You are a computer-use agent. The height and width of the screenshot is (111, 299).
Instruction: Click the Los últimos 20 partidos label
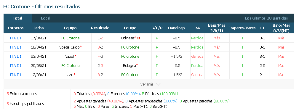coord(266,18)
